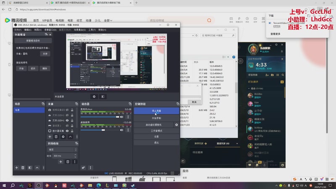Screen dimensions: 336x189
Task: Open address dropdown arrow in background list window
Action: tap(193, 35)
